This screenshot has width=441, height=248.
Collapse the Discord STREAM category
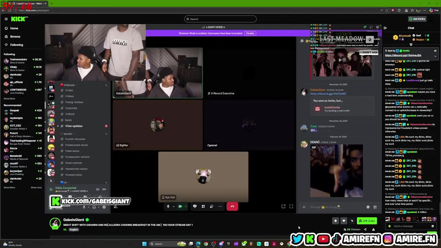68,85
